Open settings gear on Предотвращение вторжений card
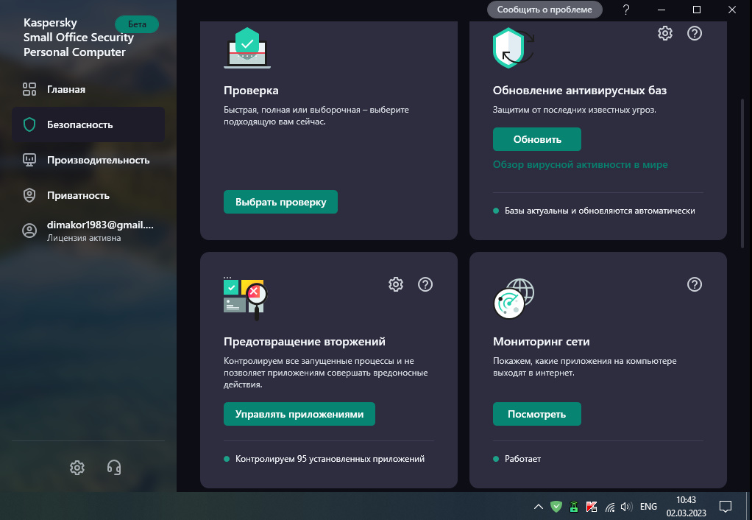Image resolution: width=752 pixels, height=520 pixels. click(x=396, y=284)
